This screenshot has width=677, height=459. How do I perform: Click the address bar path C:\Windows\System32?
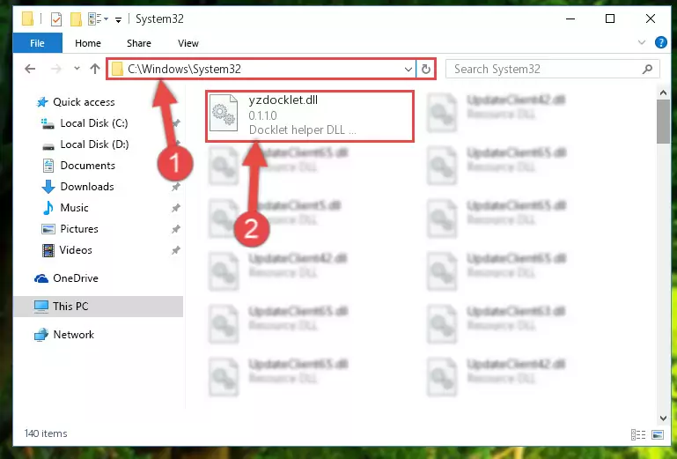point(184,69)
